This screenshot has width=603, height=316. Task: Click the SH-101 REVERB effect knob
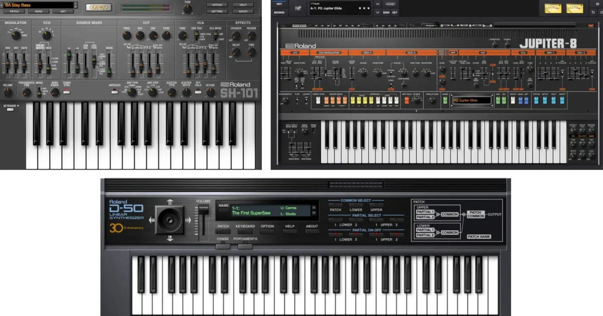click(251, 36)
